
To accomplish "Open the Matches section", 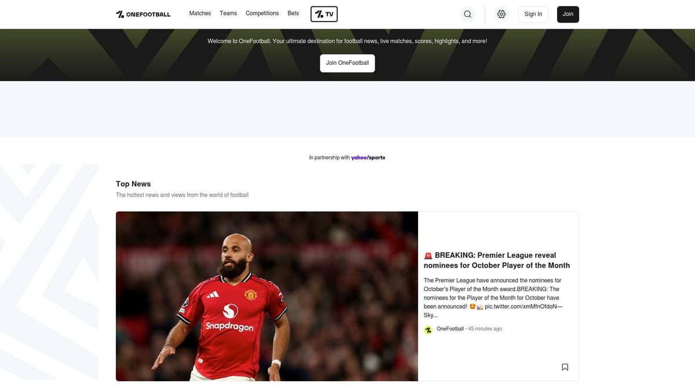I will tap(200, 13).
